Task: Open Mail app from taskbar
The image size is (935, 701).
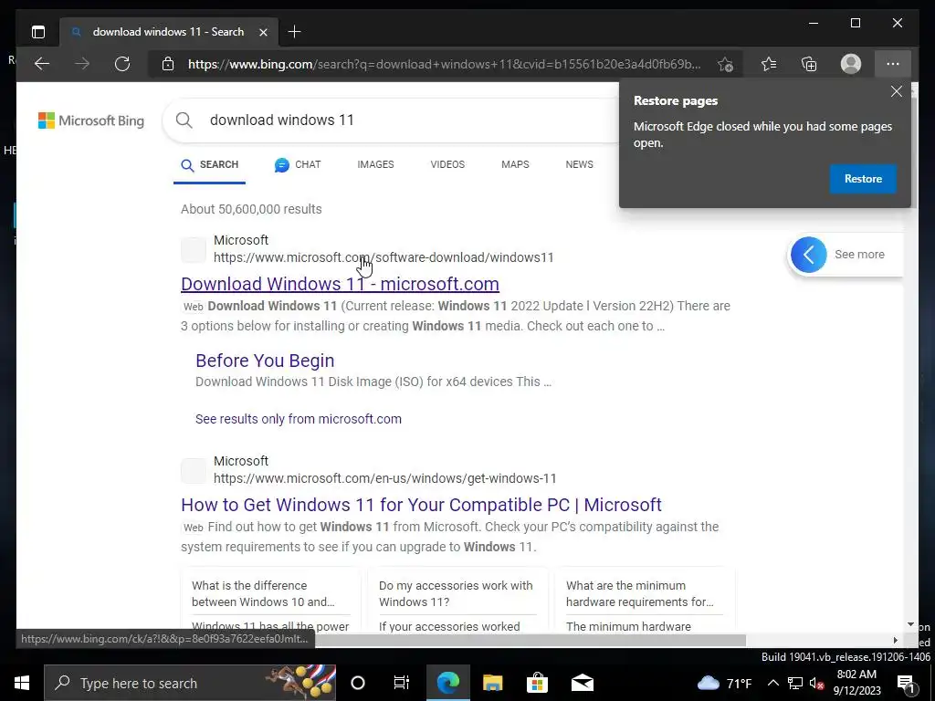Action: [582, 683]
